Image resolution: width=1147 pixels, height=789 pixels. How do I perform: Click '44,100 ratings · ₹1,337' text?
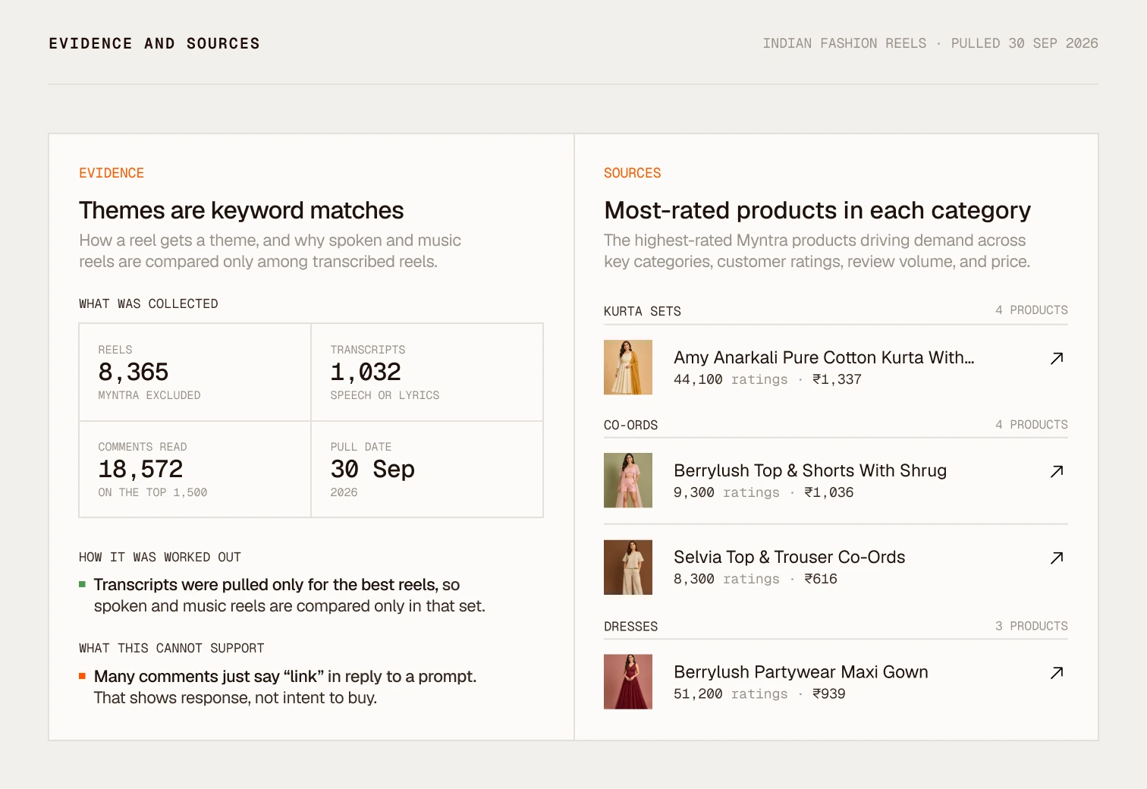click(x=768, y=379)
